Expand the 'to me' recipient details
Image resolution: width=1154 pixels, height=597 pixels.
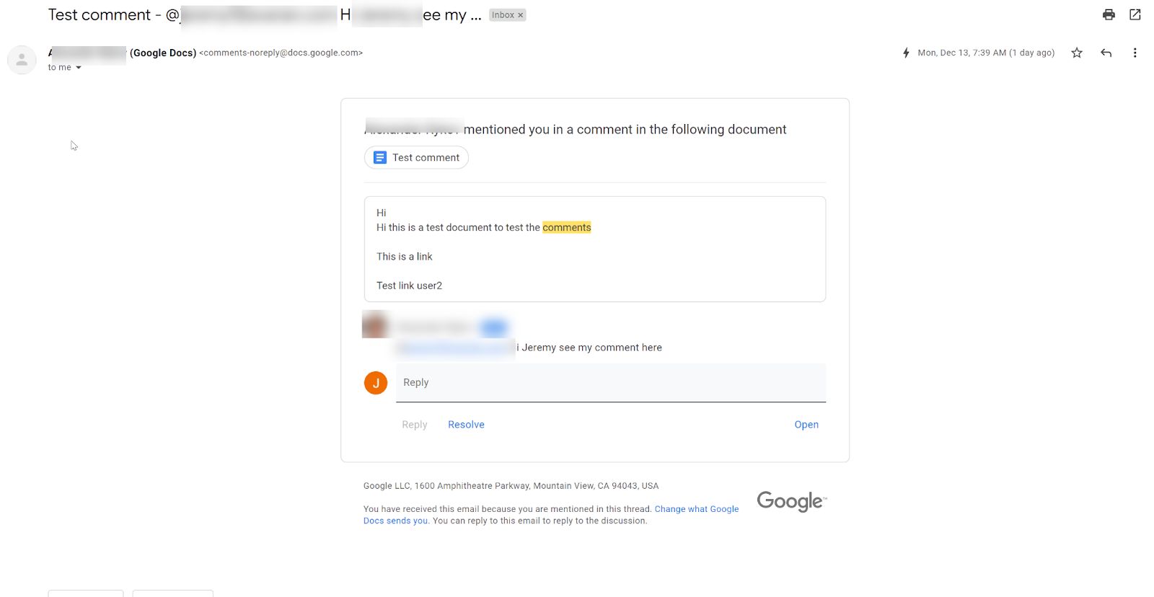63,67
